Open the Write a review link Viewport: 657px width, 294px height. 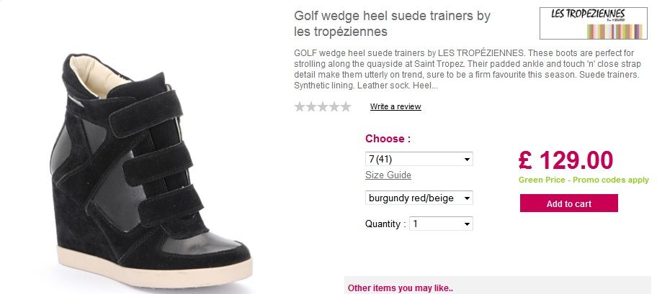click(x=395, y=106)
